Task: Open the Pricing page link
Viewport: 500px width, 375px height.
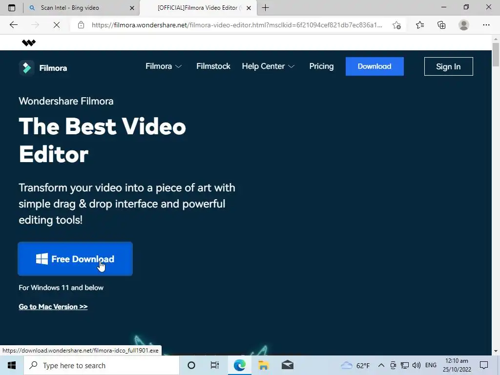Action: click(x=321, y=66)
